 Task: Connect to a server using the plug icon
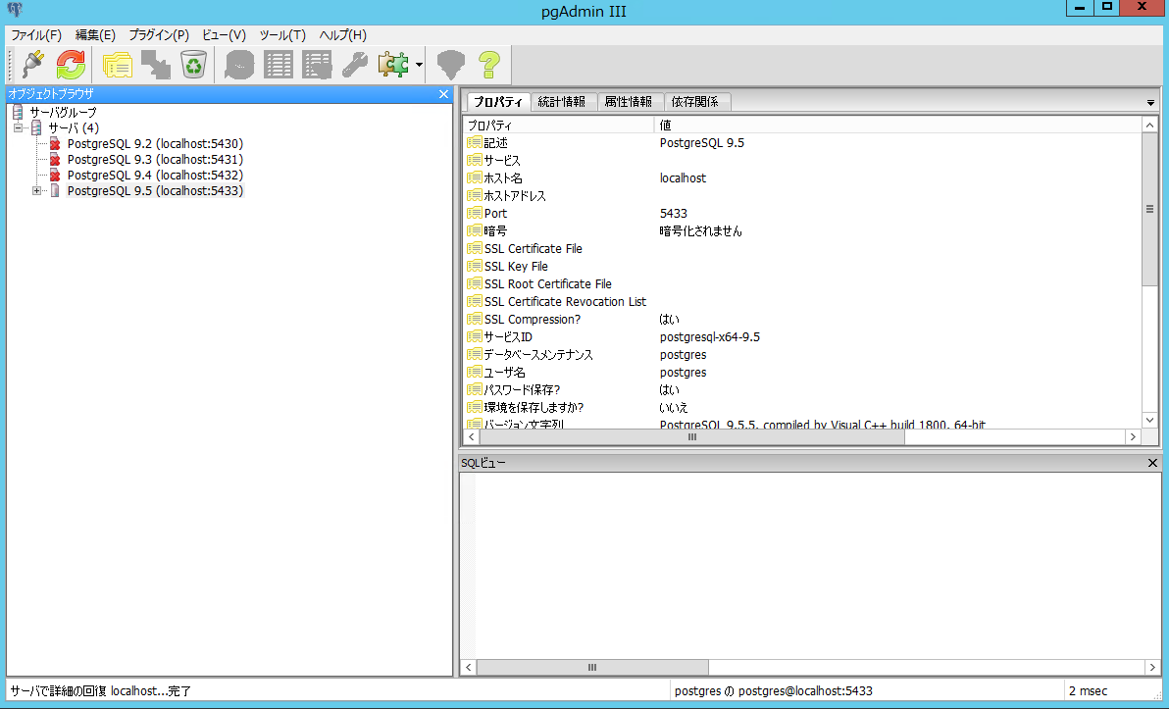(31, 64)
